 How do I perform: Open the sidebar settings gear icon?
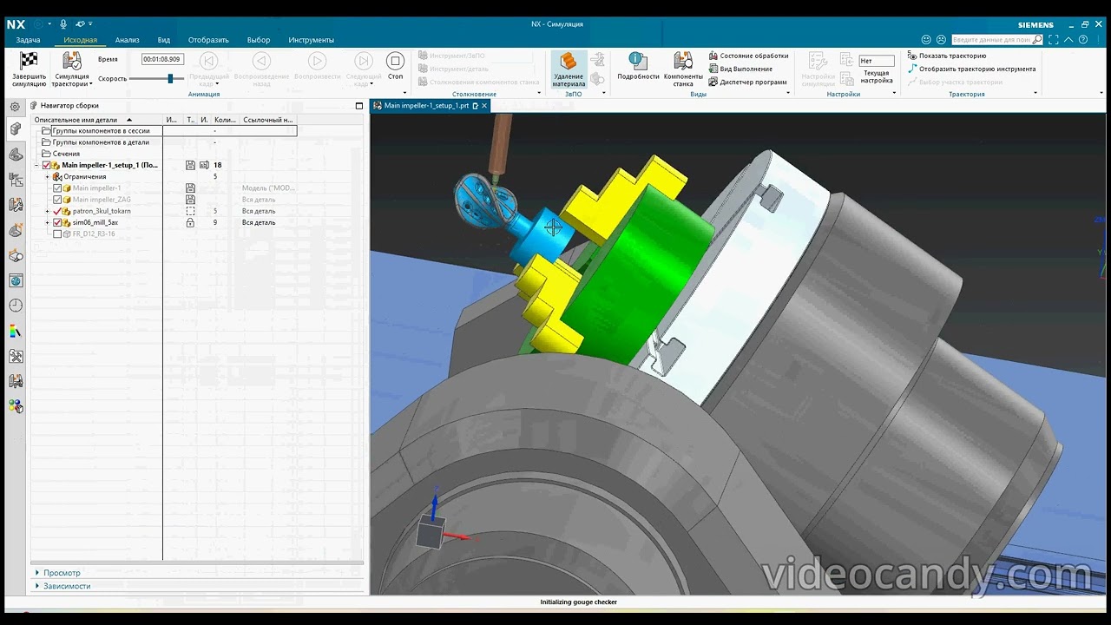point(15,106)
